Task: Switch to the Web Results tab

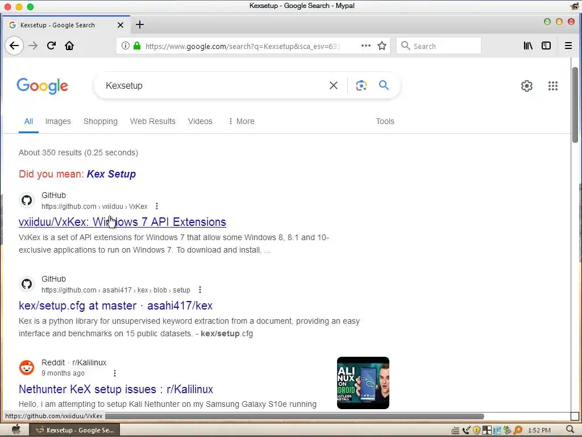Action: tap(152, 121)
